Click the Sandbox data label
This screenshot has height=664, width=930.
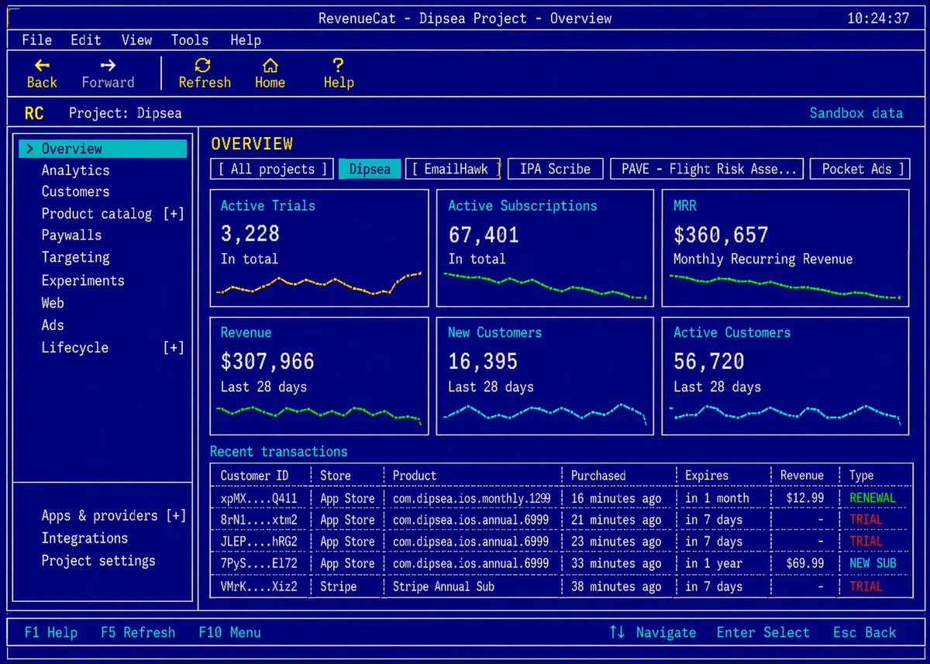coord(856,113)
